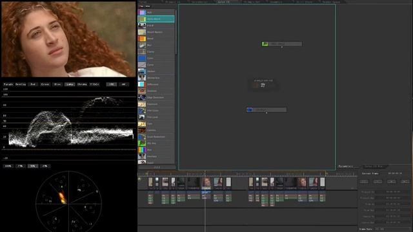Select the Difference node icon

[142, 84]
